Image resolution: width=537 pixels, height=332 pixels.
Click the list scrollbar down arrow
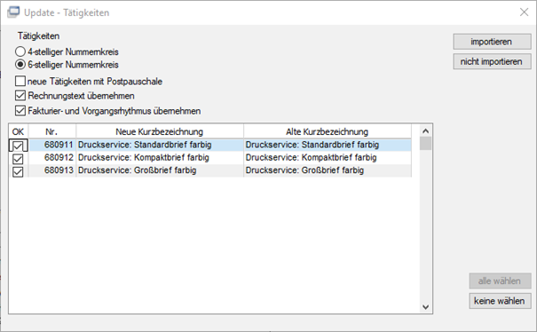coord(426,307)
